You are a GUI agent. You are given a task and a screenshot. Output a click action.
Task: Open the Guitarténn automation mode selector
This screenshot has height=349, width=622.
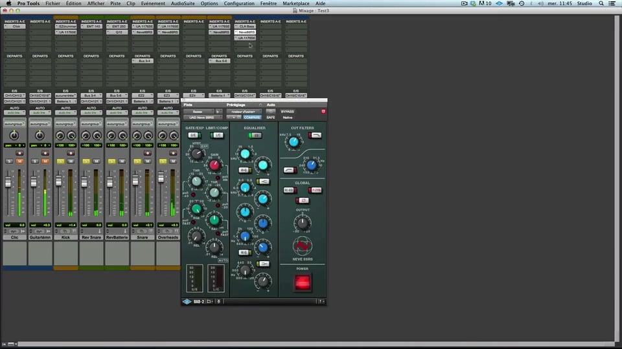(40, 112)
